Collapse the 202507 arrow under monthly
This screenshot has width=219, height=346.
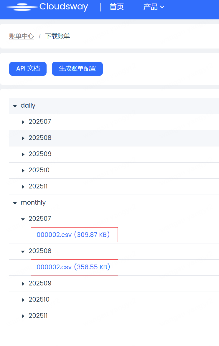23,219
